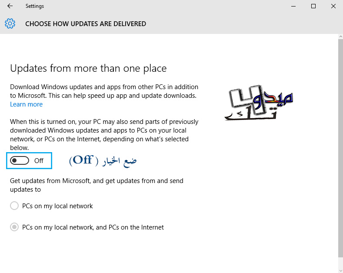This screenshot has width=343, height=273.
Task: Open the Learn more link
Action: point(26,104)
